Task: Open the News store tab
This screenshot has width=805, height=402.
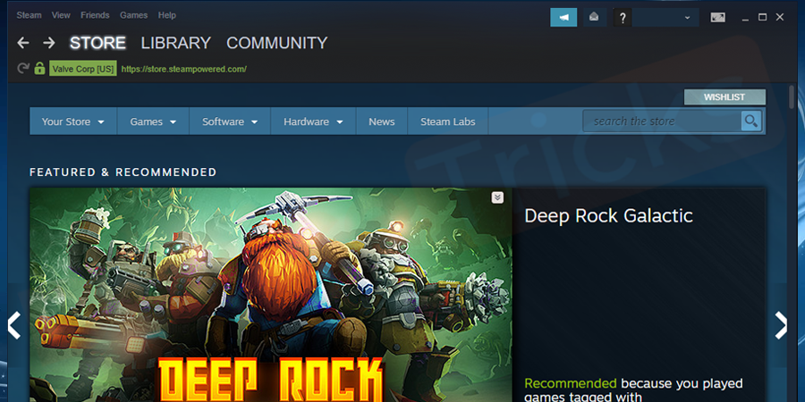Action: tap(381, 121)
